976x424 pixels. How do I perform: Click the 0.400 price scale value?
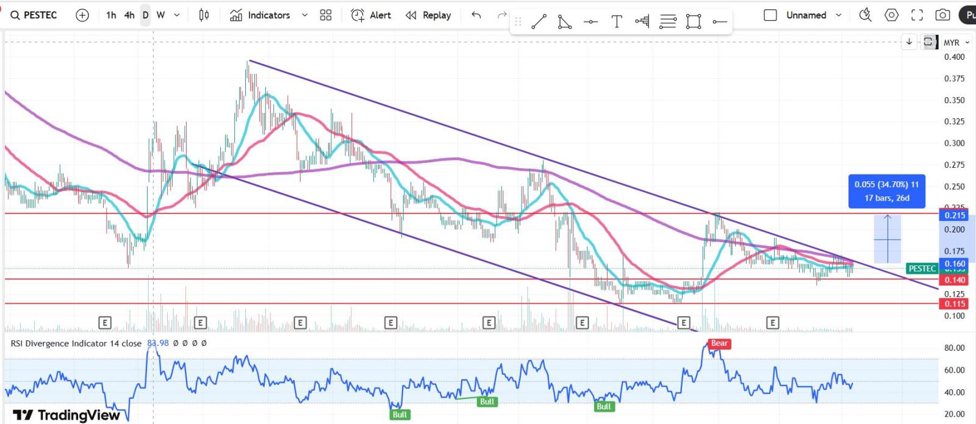[955, 57]
